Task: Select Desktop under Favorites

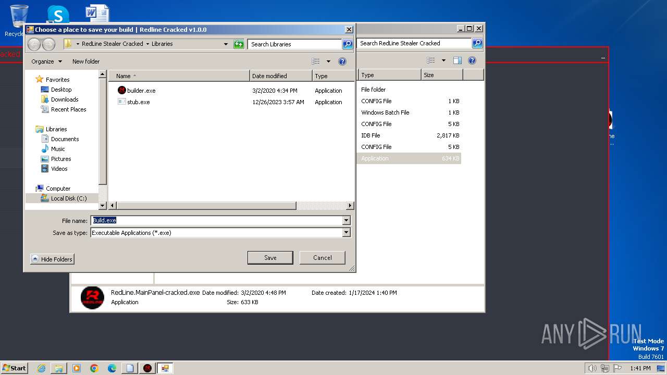Action: (61, 90)
